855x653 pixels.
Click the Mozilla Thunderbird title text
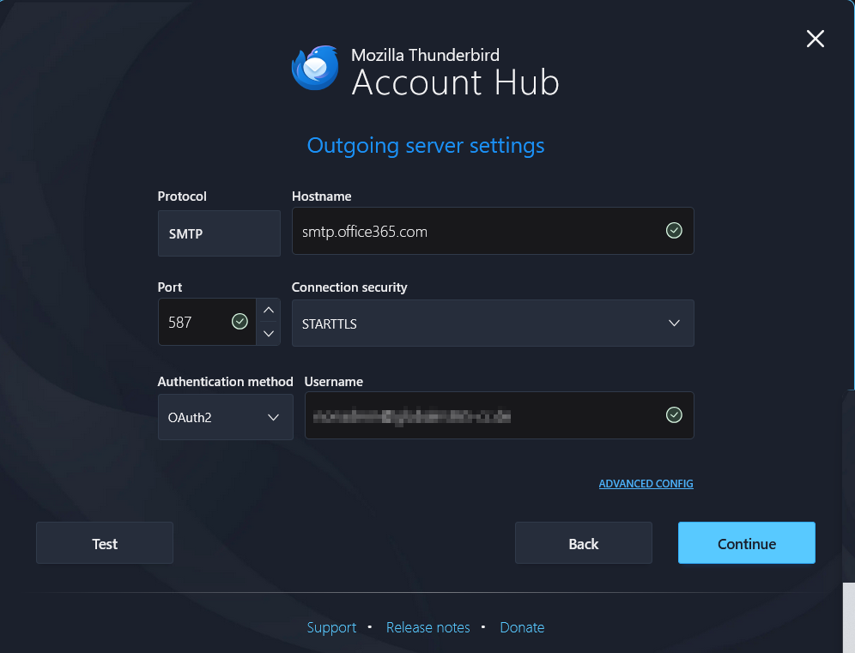[425, 55]
